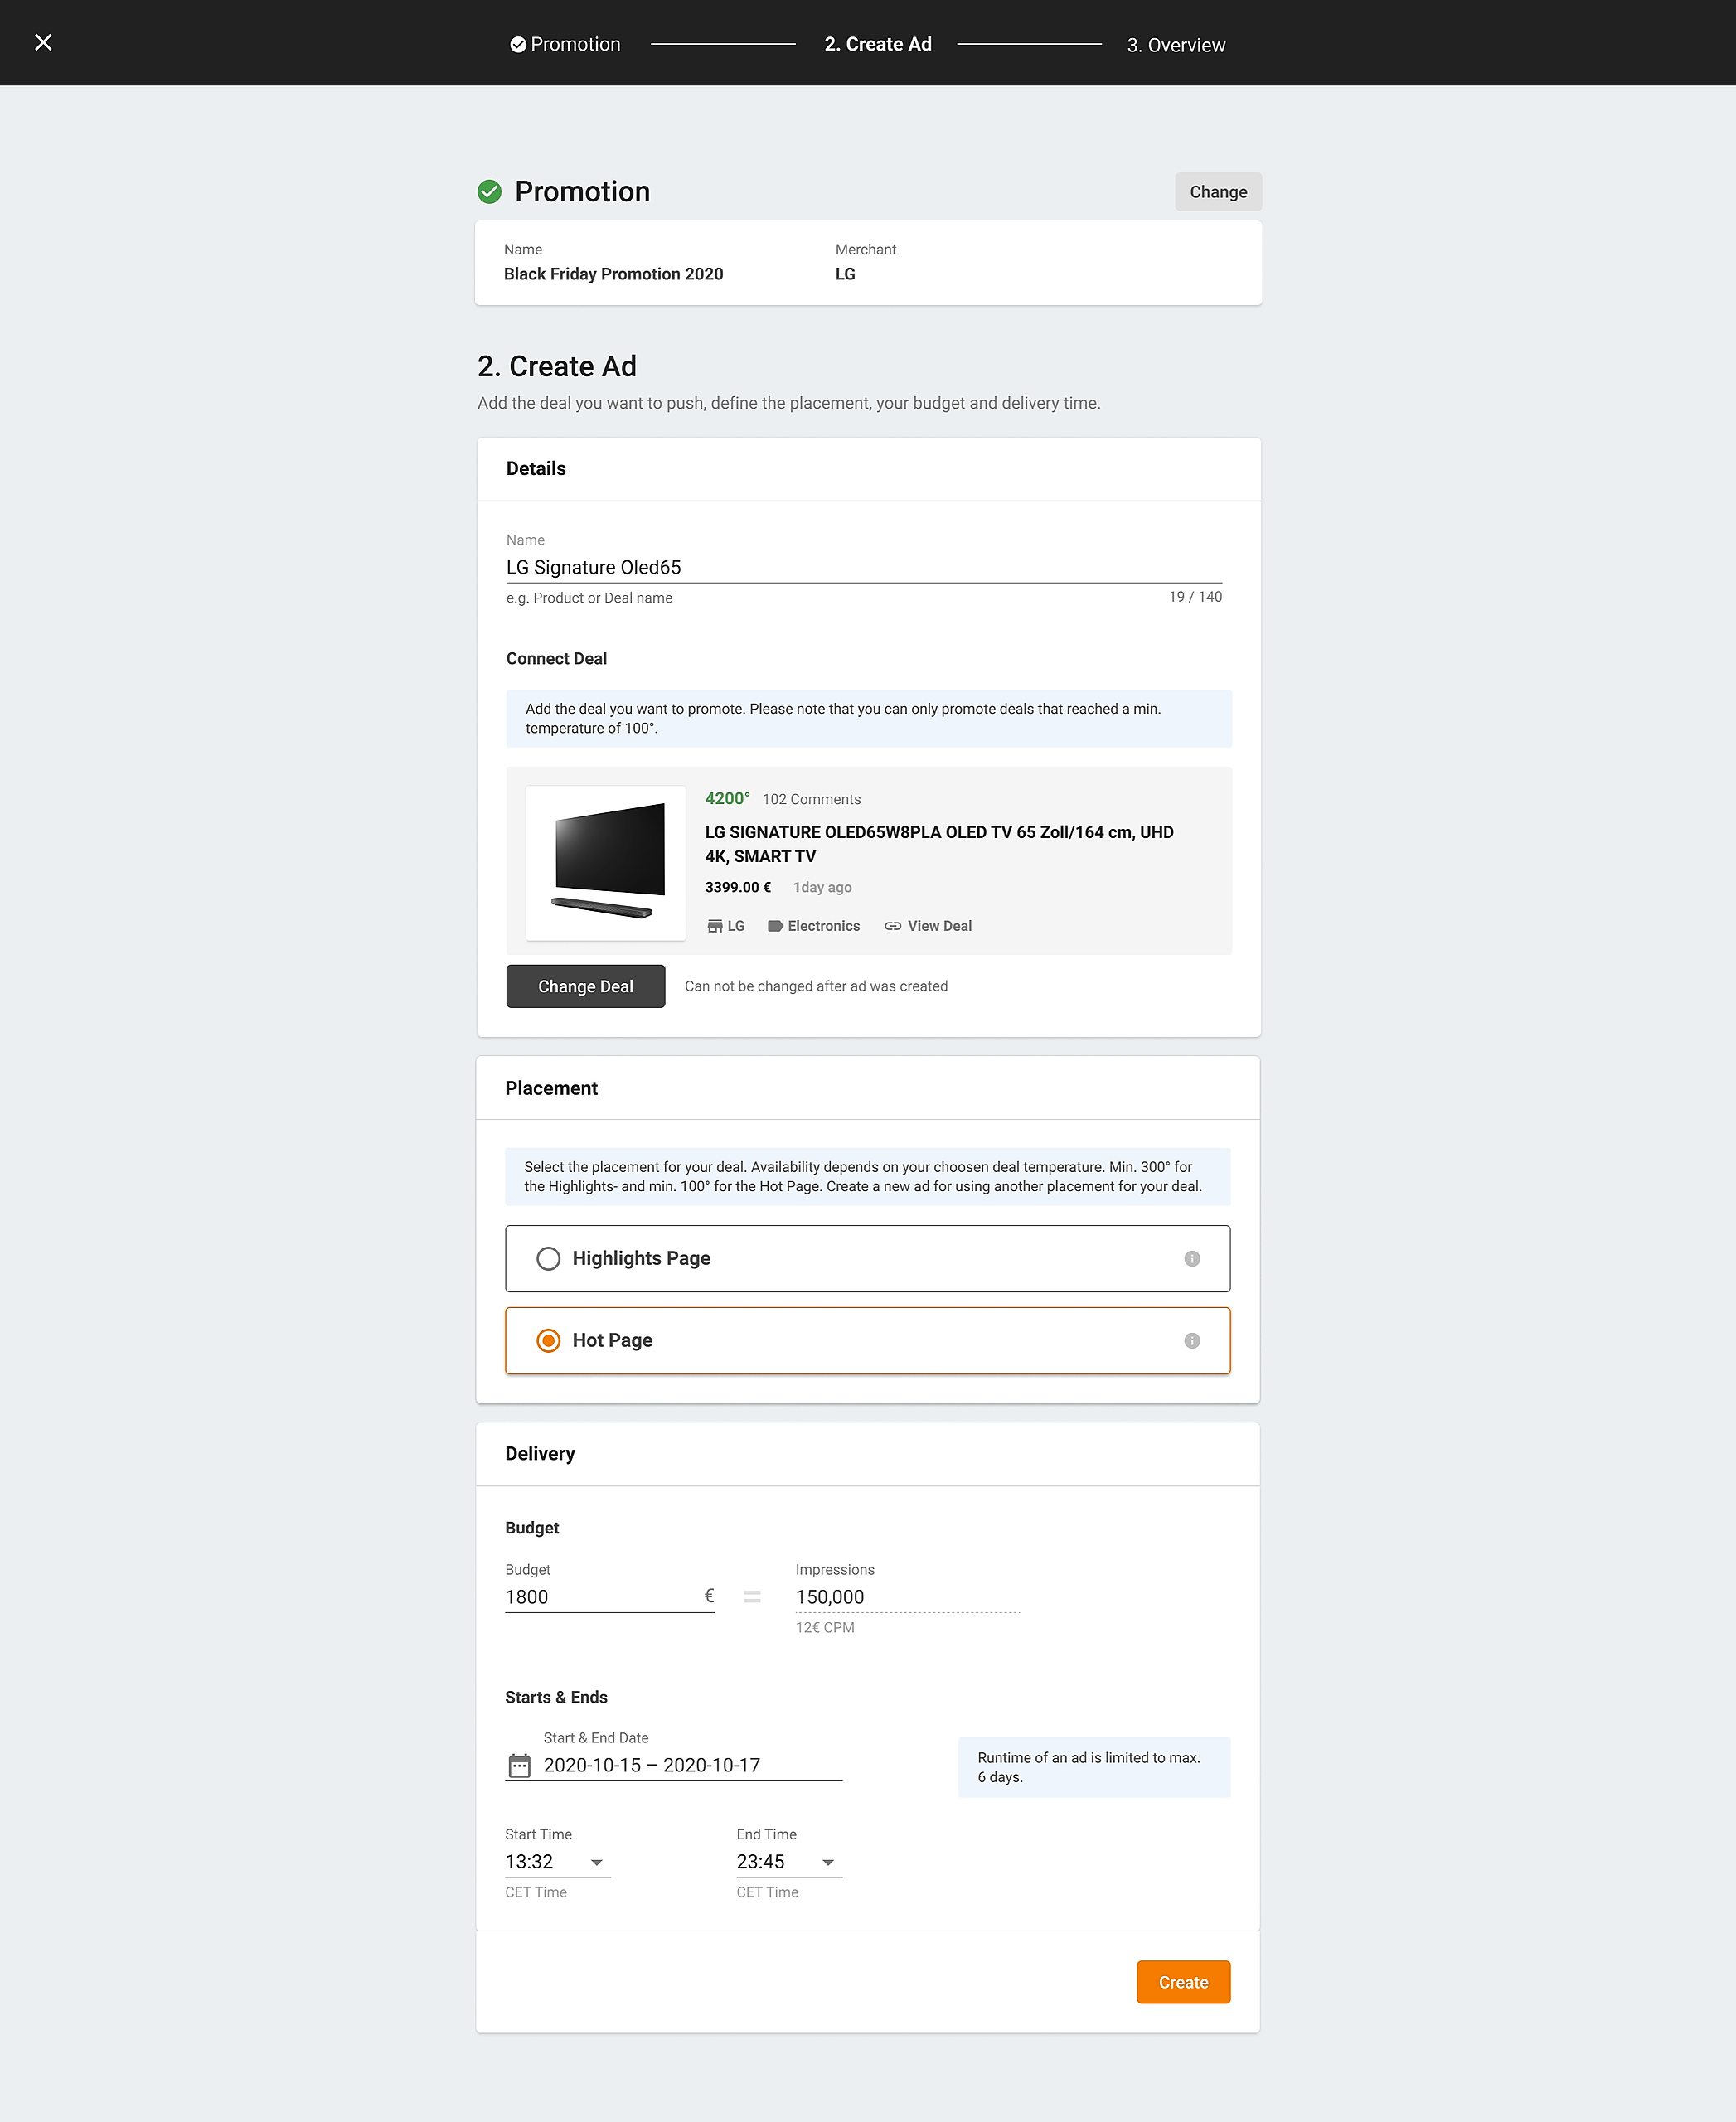Click the View Deal link icon
The height and width of the screenshot is (2122, 1736).
tap(892, 926)
